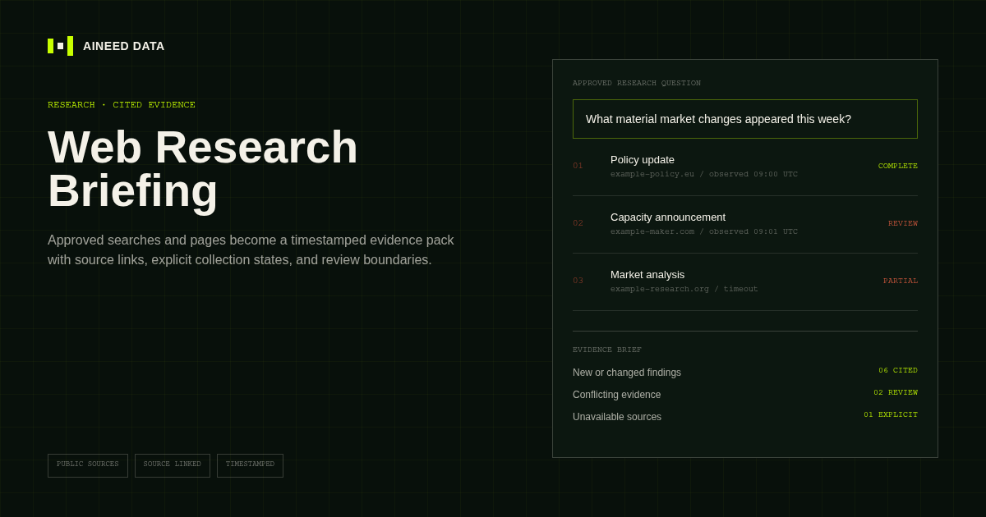Select the Market analysis source title
Screen dimensions: 986x517
click(x=647, y=275)
